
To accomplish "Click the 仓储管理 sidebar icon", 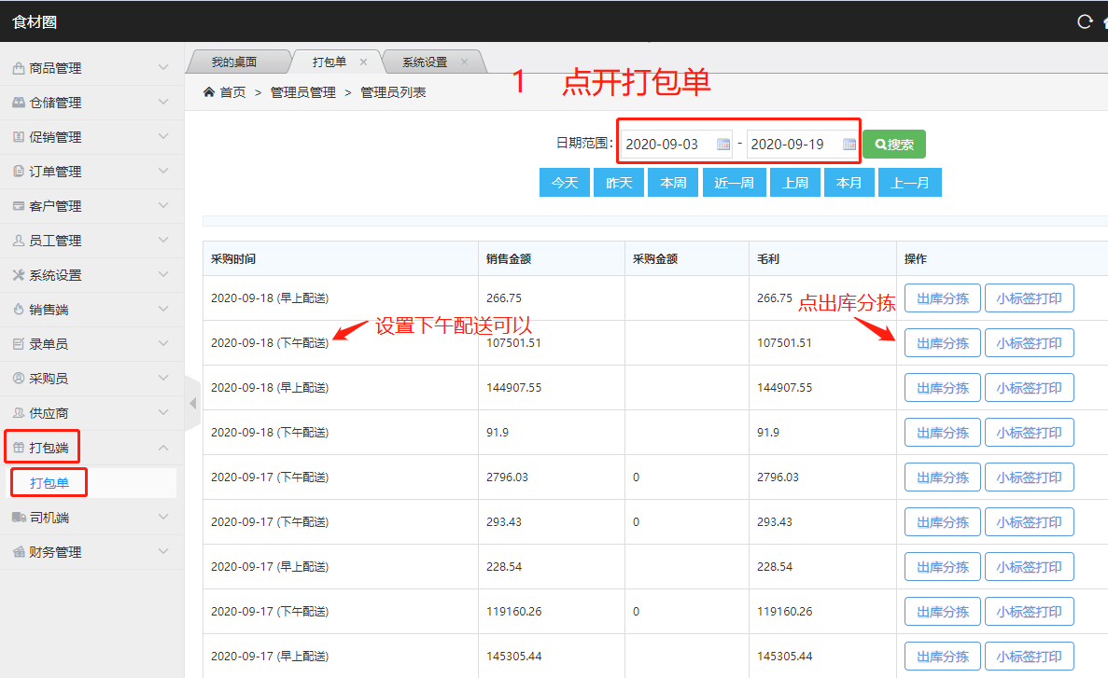I will (19, 103).
